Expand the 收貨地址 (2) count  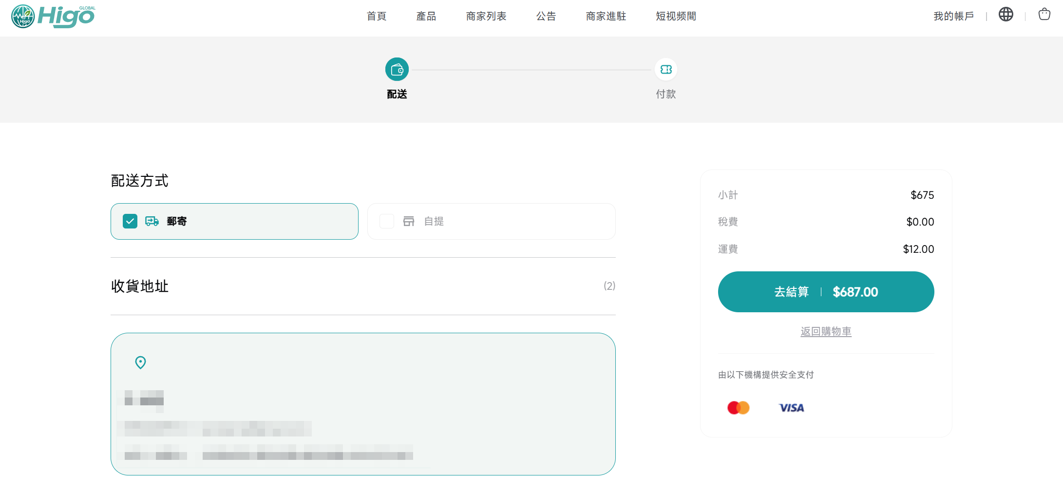pyautogui.click(x=609, y=286)
